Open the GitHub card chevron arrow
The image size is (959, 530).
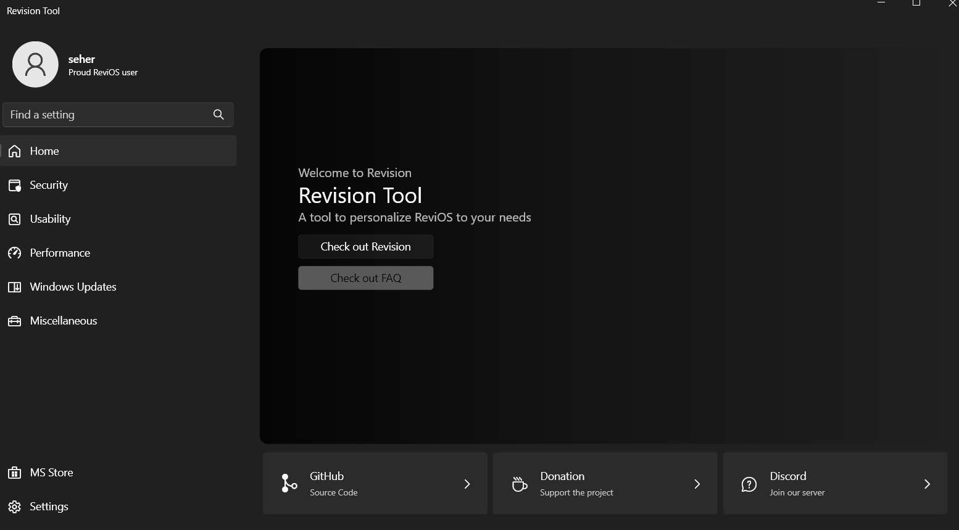click(x=467, y=484)
